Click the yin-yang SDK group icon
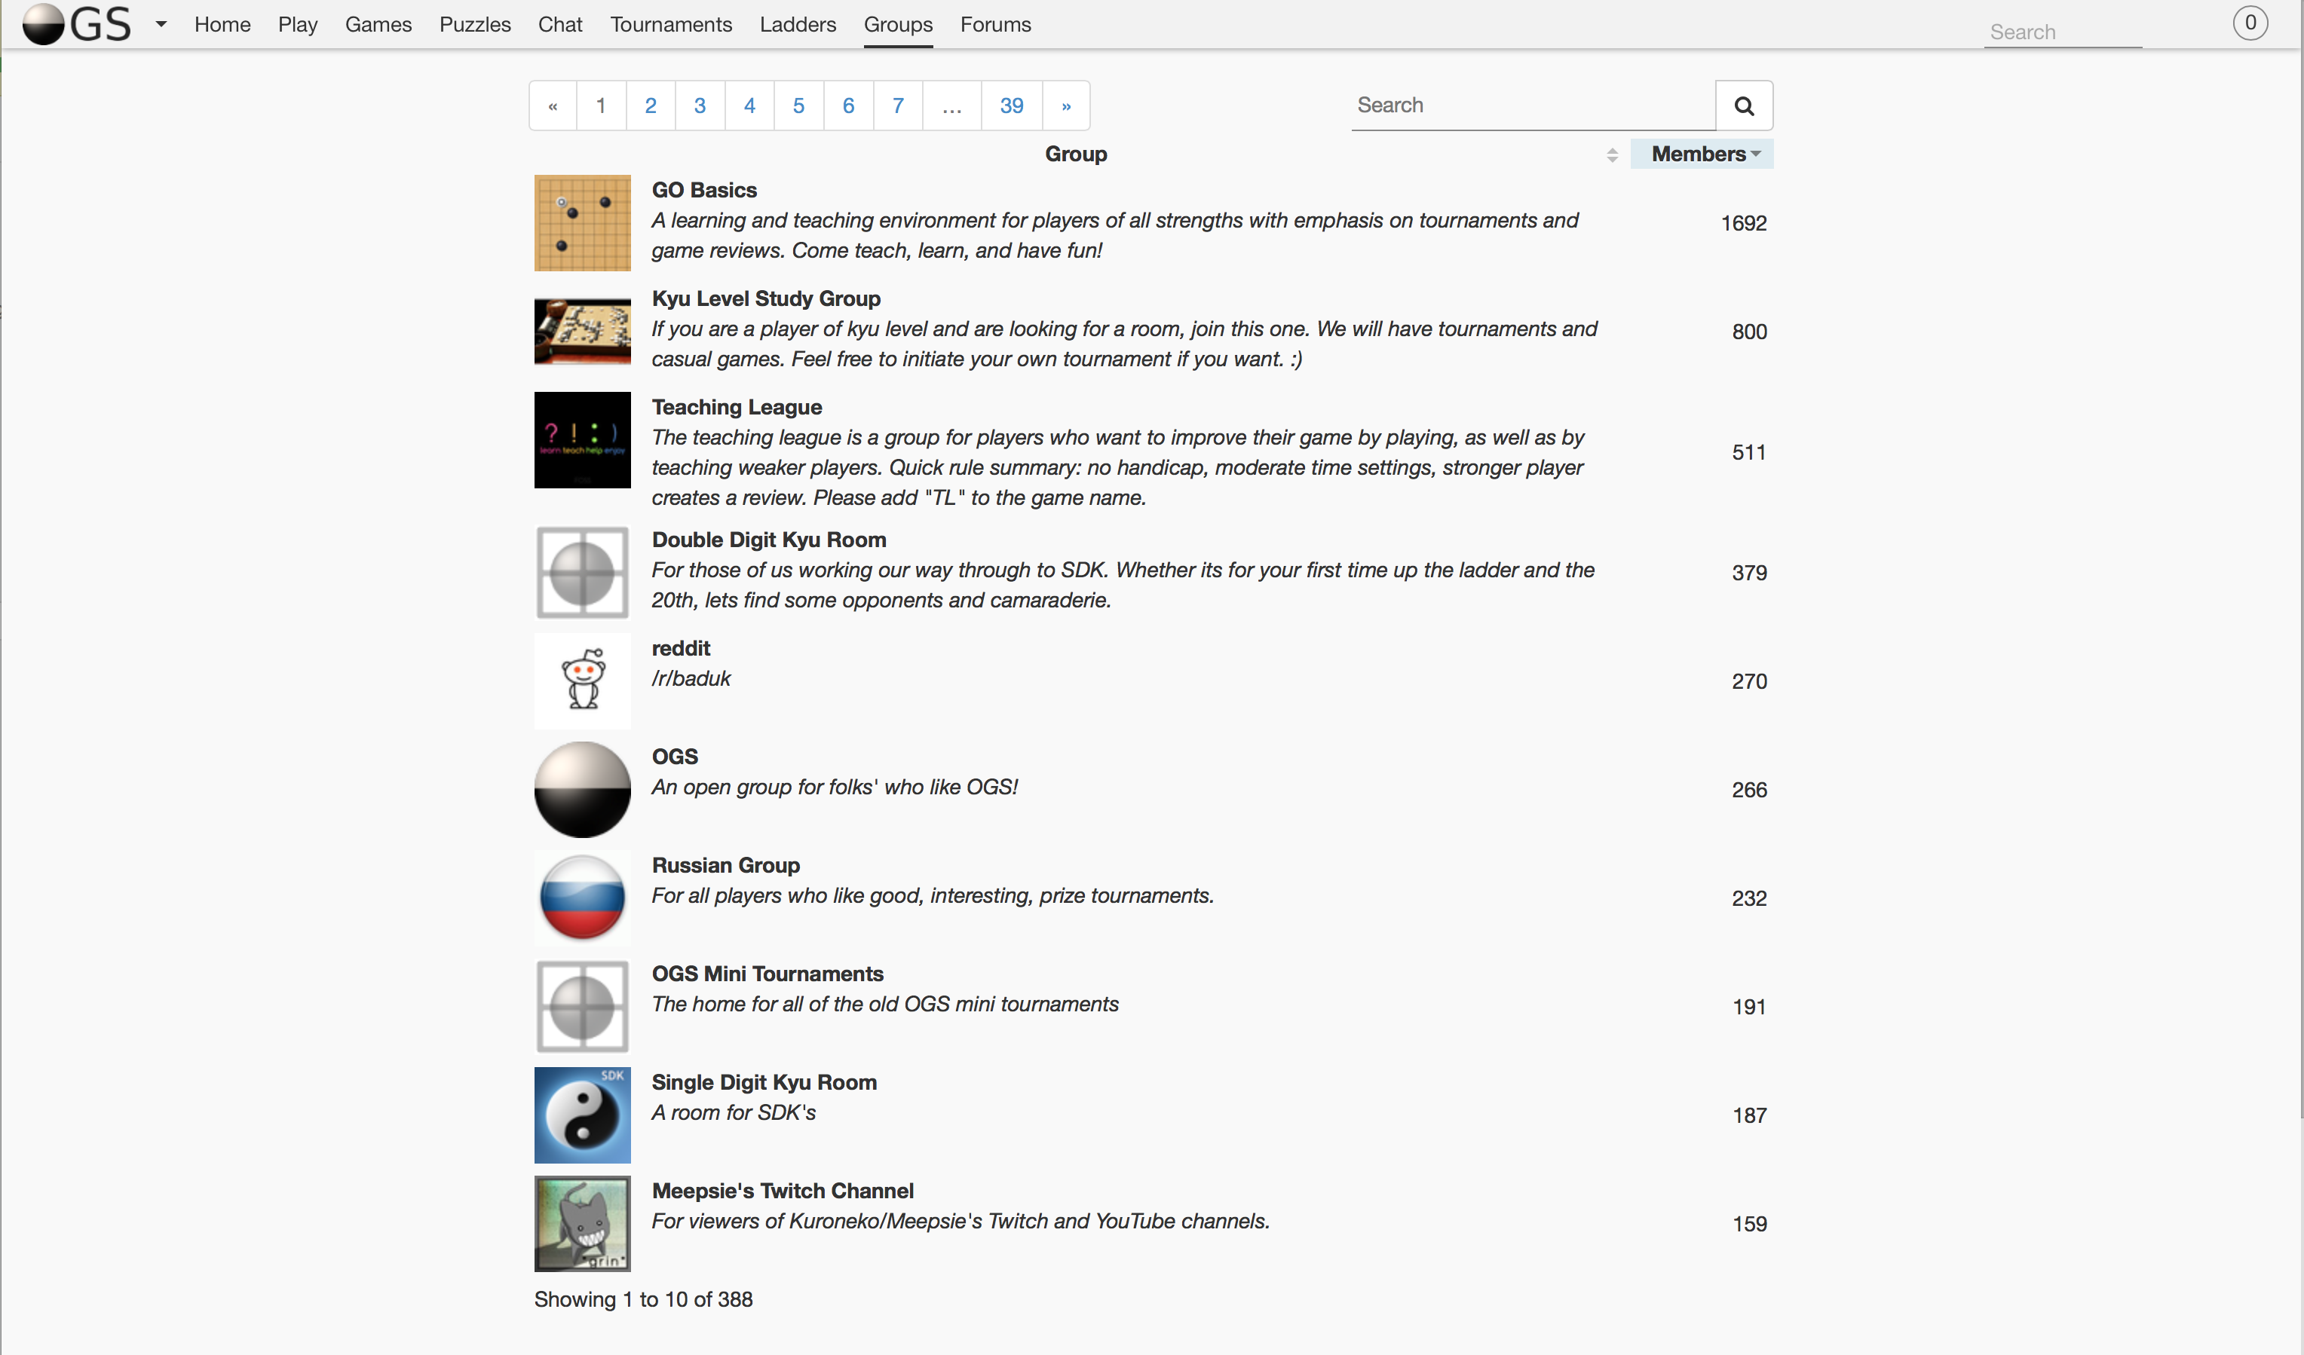The height and width of the screenshot is (1355, 2304). pyautogui.click(x=582, y=1115)
